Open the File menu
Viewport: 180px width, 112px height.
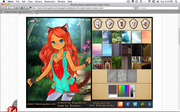pyautogui.click(x=17, y=1)
